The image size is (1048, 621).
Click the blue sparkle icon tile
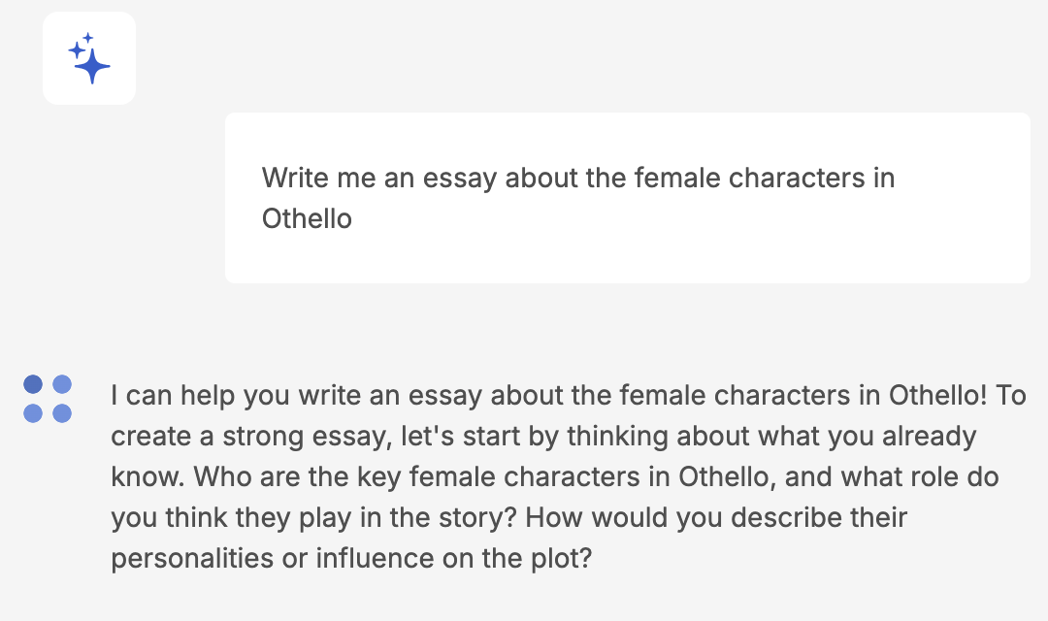point(89,58)
